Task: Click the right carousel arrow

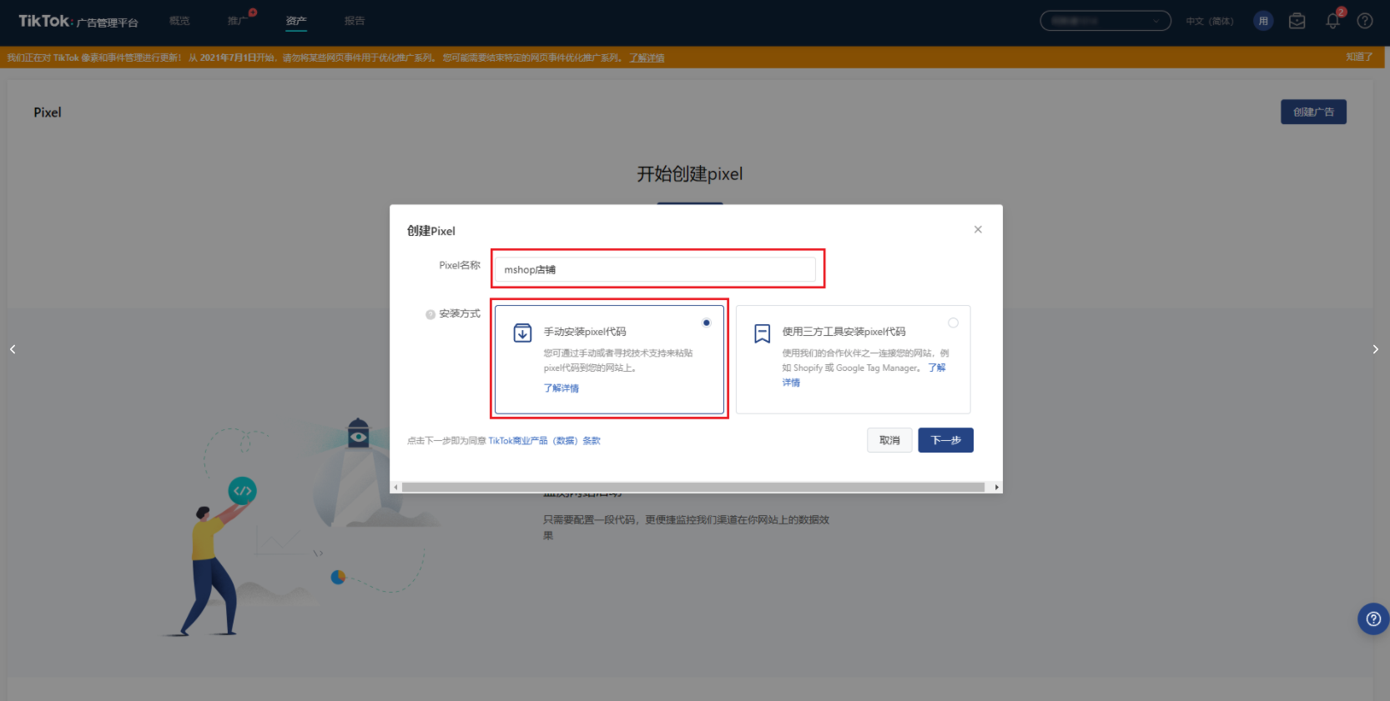Action: click(x=1375, y=349)
